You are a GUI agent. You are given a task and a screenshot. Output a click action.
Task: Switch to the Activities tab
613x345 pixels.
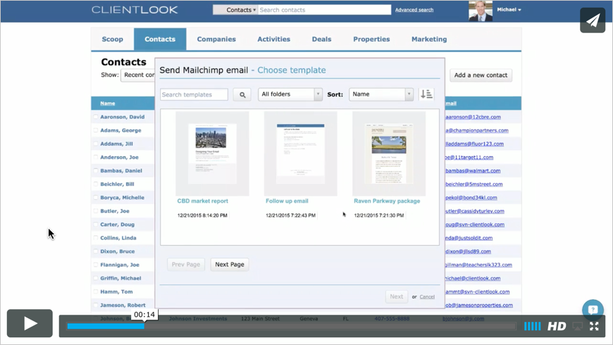coord(273,39)
